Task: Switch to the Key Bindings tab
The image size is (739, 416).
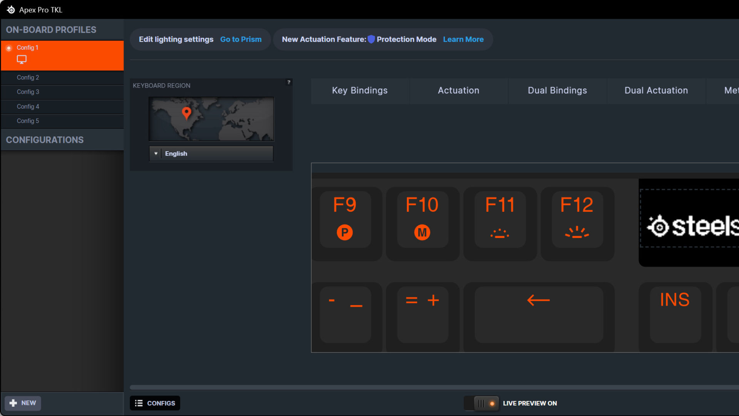Action: click(x=360, y=91)
